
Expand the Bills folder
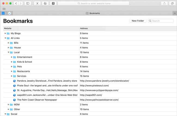(8, 43)
